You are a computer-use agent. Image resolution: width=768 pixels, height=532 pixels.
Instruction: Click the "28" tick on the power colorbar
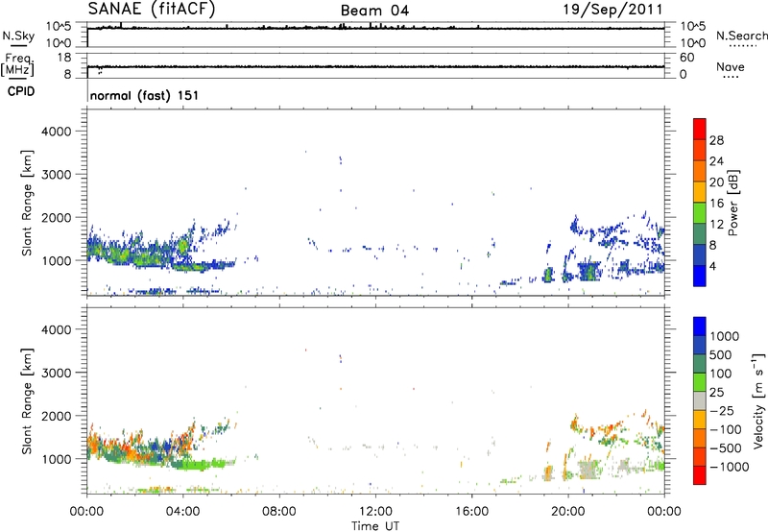point(716,140)
